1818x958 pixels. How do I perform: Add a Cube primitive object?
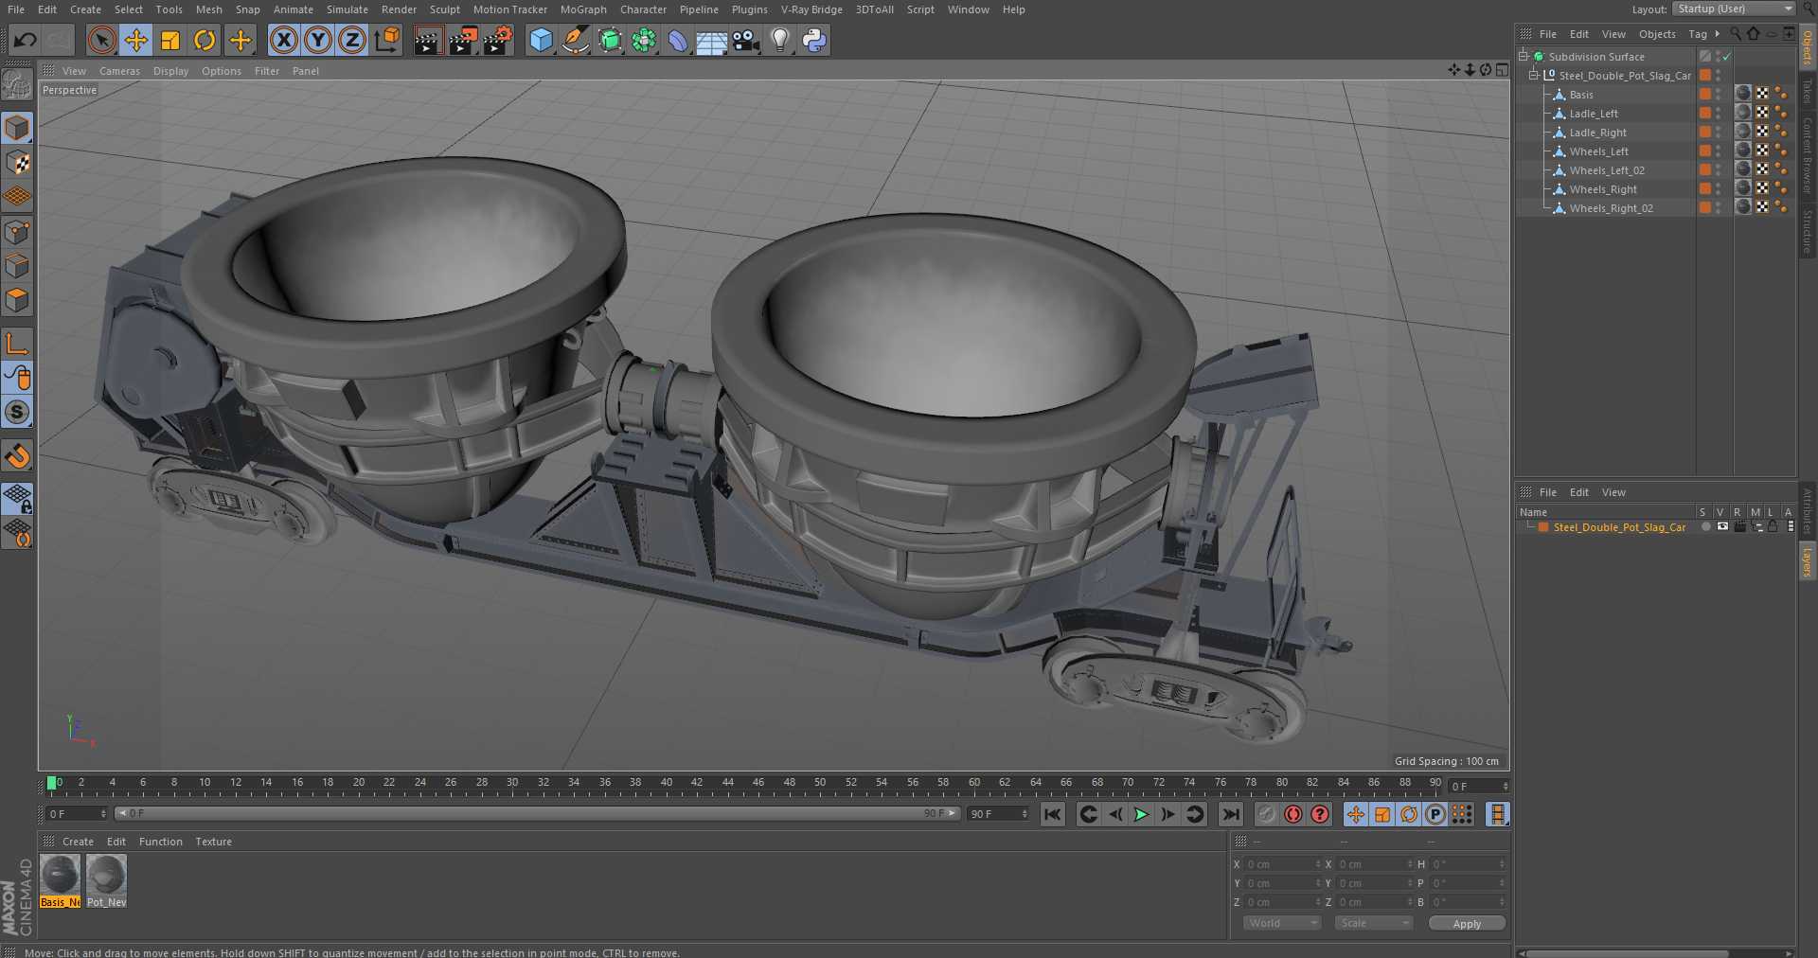[541, 40]
